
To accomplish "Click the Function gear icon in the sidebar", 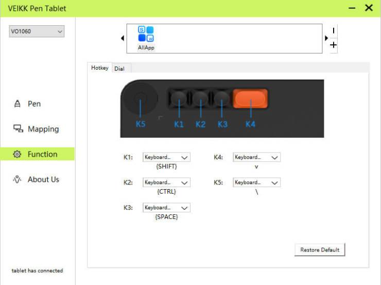I will 17,154.
